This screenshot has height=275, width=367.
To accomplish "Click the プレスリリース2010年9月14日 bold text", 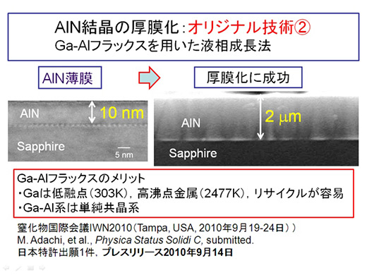I will 167,252.
